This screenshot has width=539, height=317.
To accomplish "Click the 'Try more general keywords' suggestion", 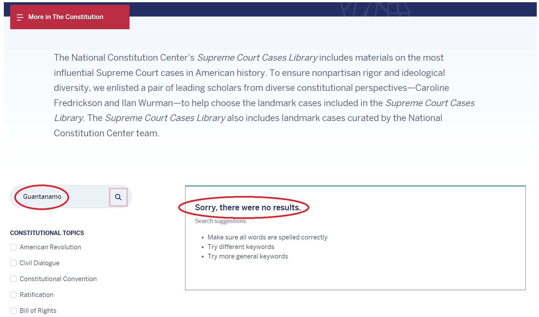I will [x=248, y=256].
